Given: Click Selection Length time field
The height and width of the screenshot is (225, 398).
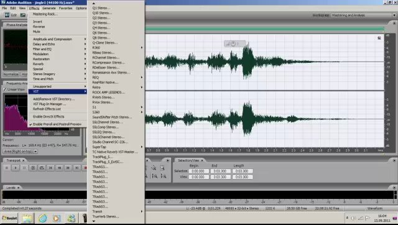Looking at the screenshot, I should tap(243, 171).
